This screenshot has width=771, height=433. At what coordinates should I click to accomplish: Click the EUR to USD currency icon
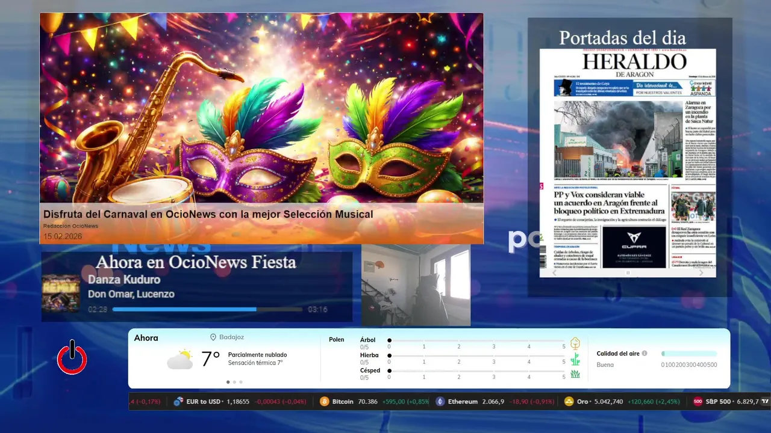[178, 401]
